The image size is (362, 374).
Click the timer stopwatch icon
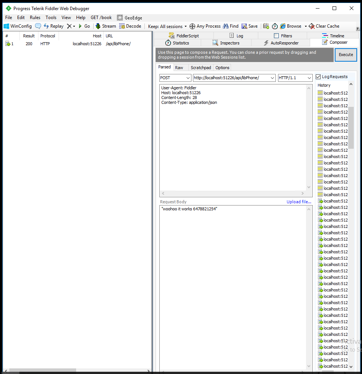[275, 26]
